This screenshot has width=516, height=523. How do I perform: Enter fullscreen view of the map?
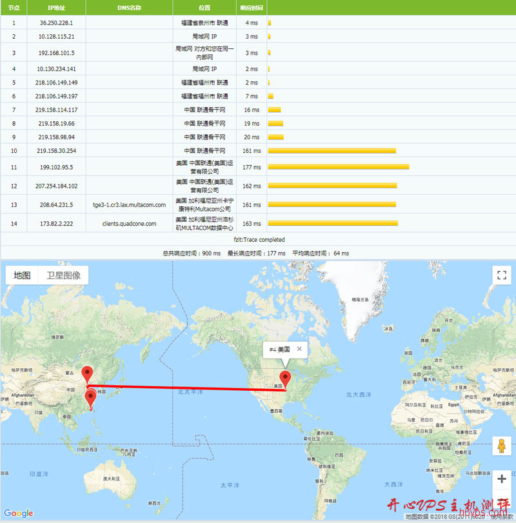pos(502,275)
